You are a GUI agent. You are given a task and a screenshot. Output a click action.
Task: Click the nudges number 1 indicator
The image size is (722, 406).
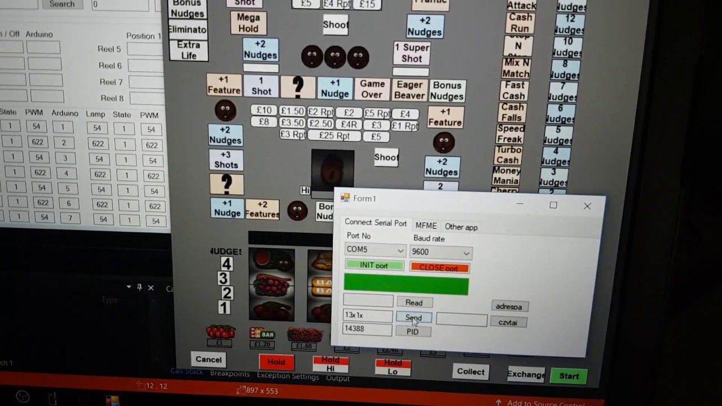coord(224,307)
